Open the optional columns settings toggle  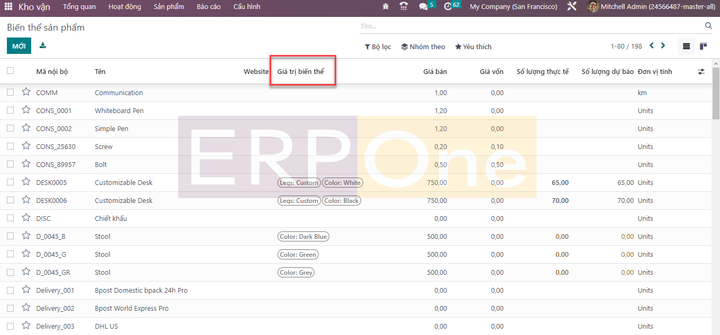[701, 71]
